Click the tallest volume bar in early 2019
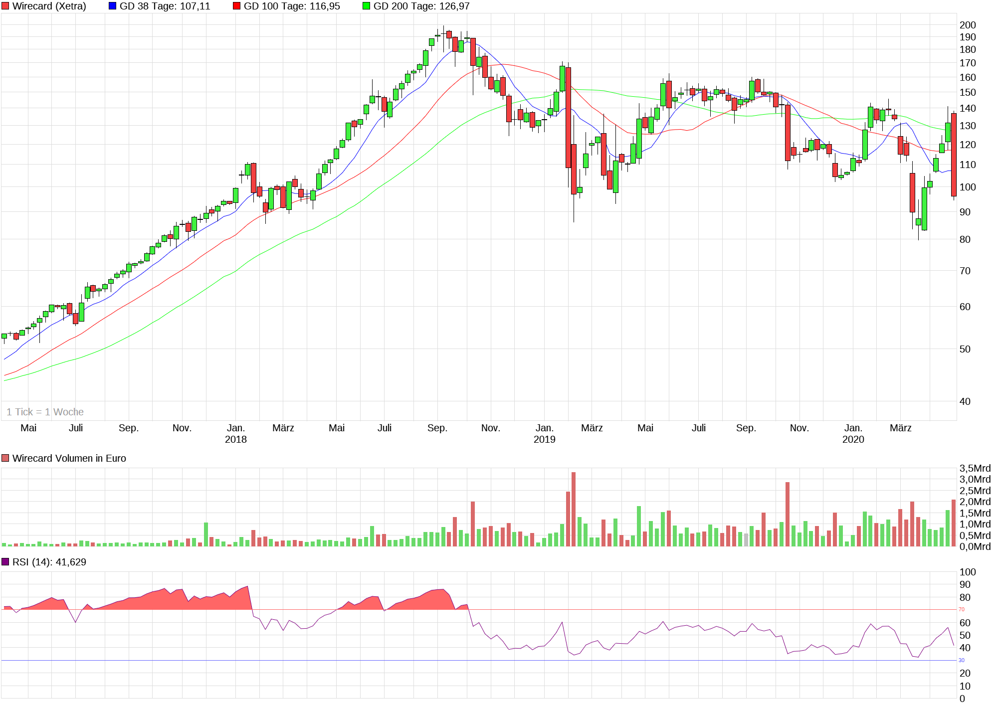This screenshot has height=709, width=996. [x=574, y=509]
